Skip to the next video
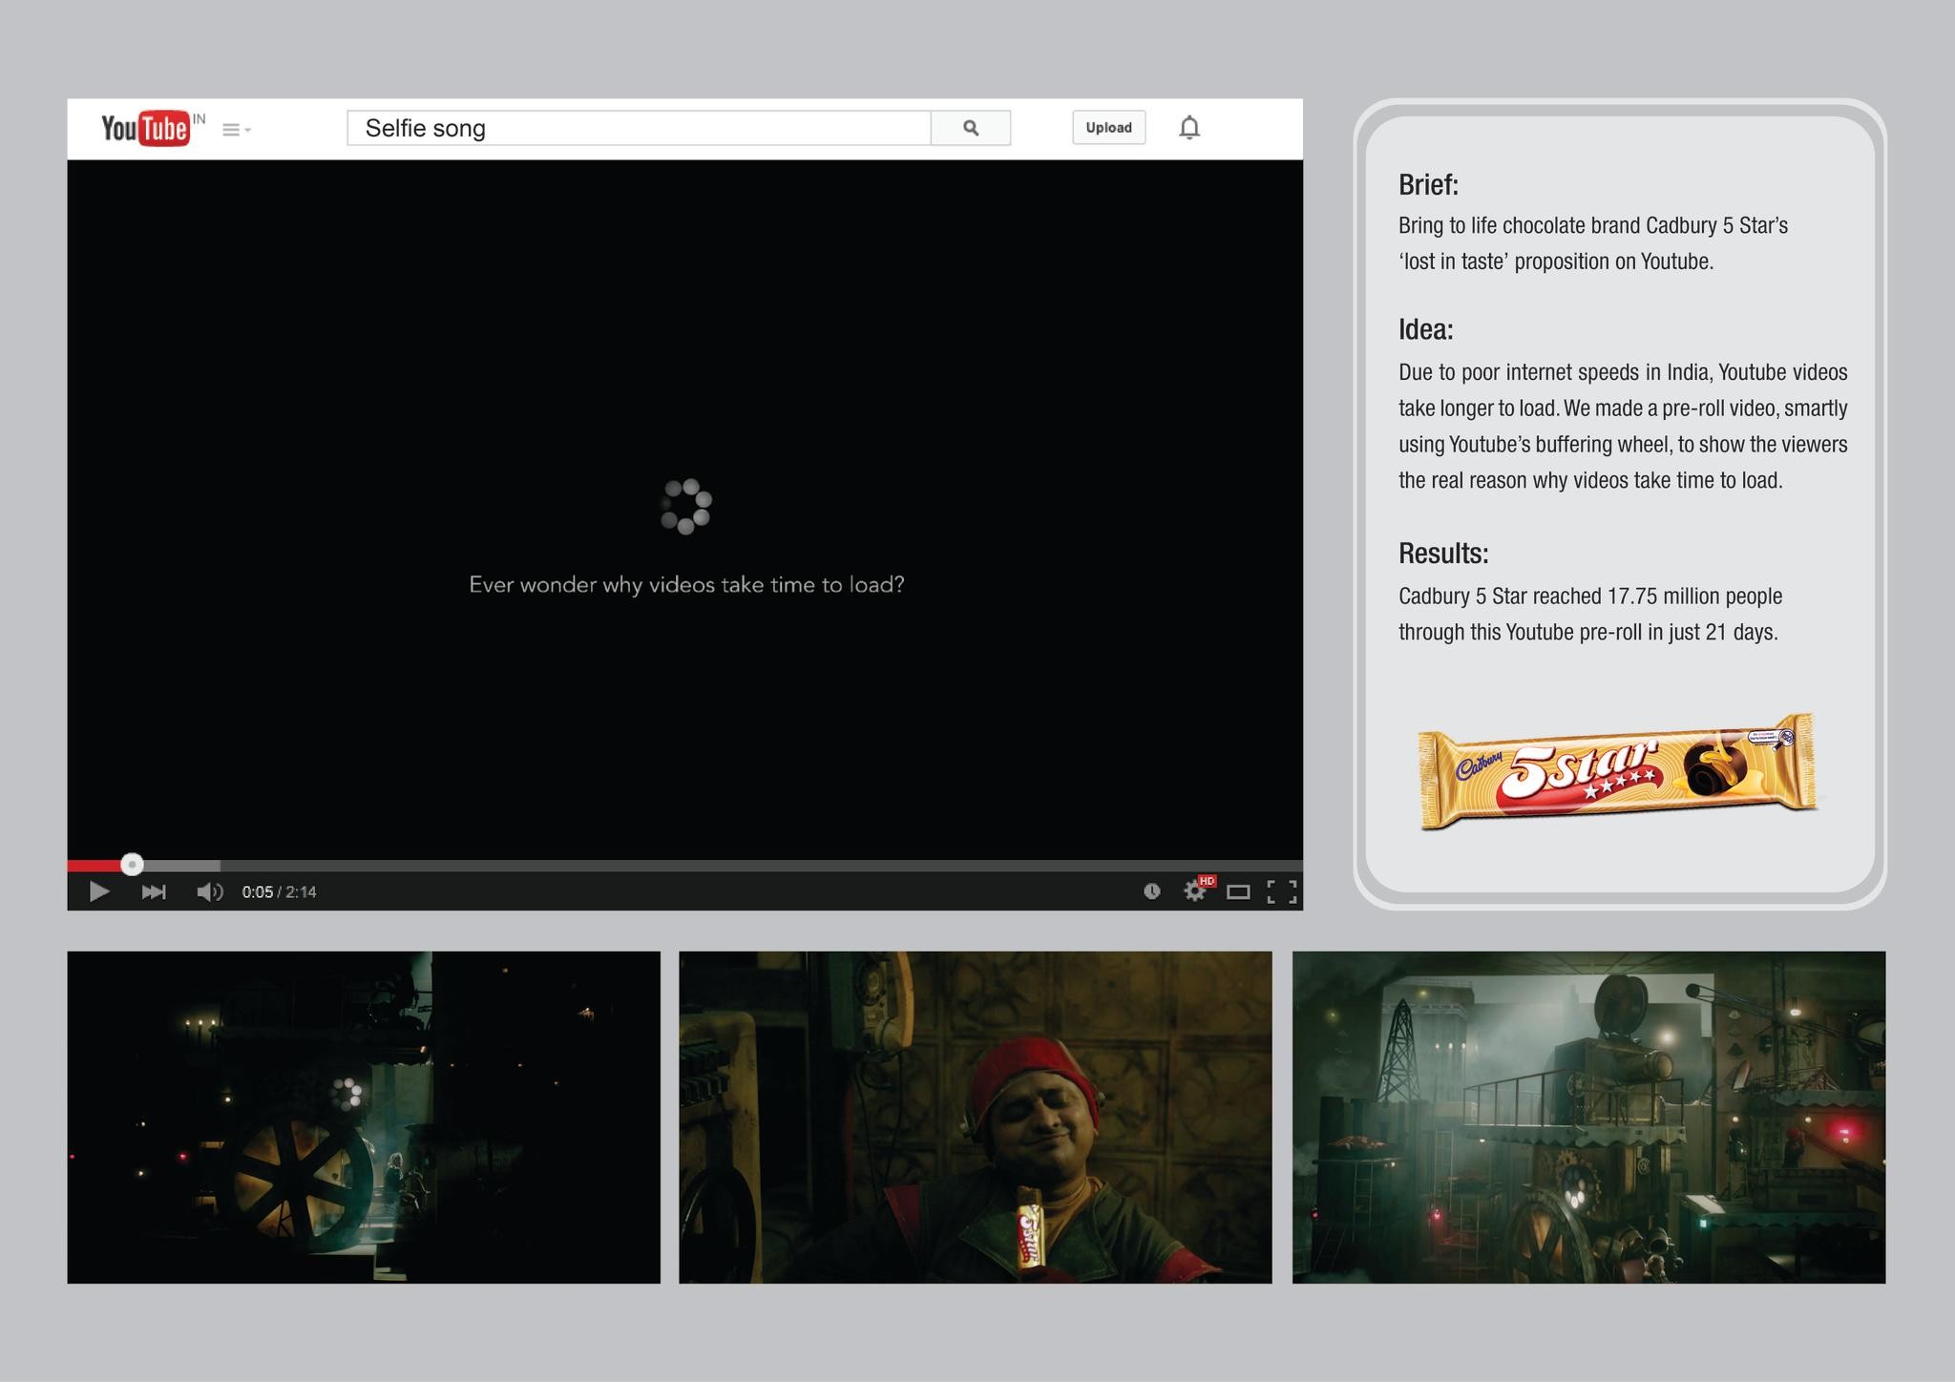Viewport: 1955px width, 1382px height. tap(154, 891)
